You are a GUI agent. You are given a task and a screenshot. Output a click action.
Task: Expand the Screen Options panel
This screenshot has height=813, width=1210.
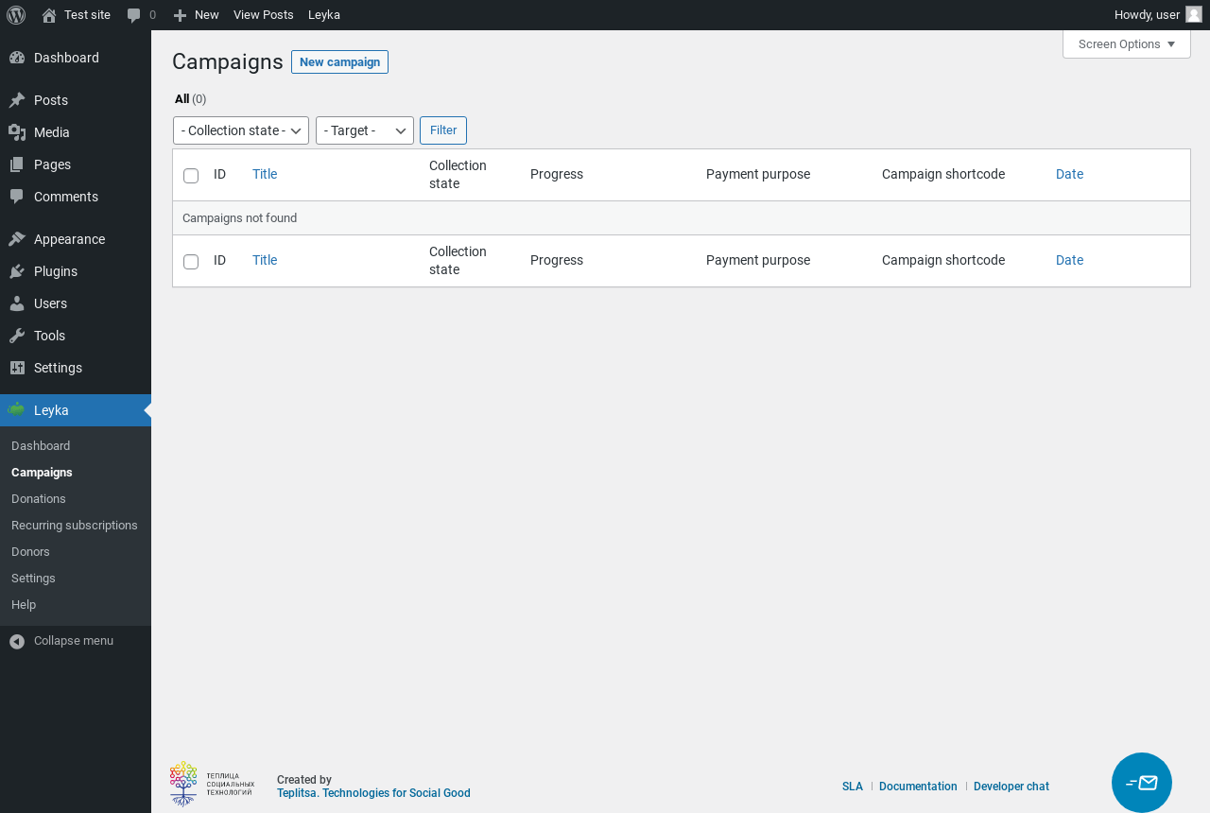(1126, 44)
